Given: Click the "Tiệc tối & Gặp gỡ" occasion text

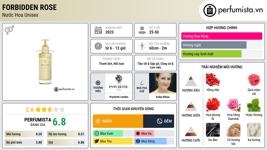Looking at the screenshot, I should (148, 64).
